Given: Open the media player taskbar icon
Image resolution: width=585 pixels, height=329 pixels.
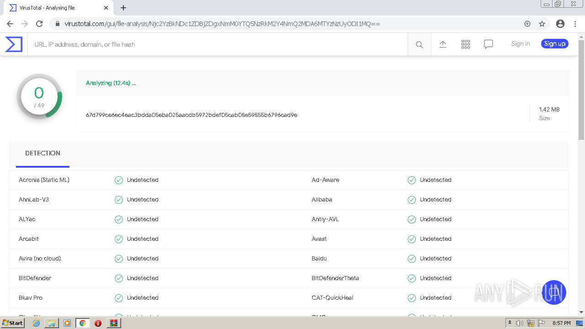Looking at the screenshot, I should (67, 323).
